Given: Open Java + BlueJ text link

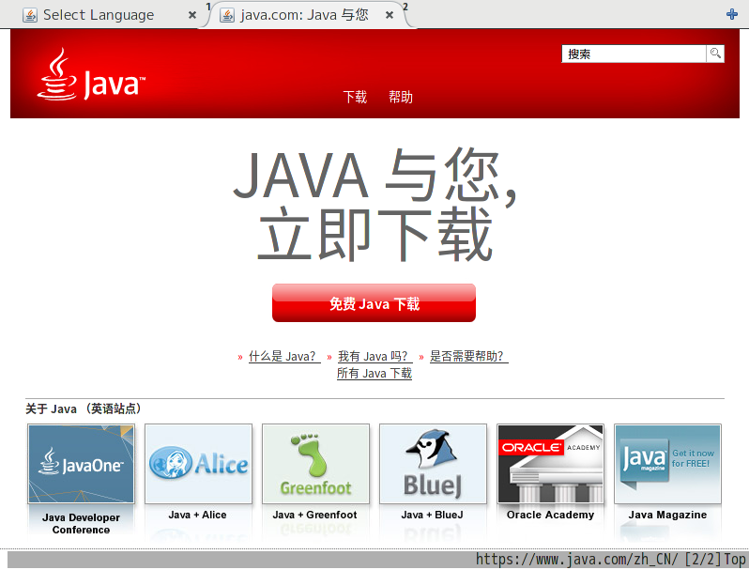Looking at the screenshot, I should (x=433, y=515).
